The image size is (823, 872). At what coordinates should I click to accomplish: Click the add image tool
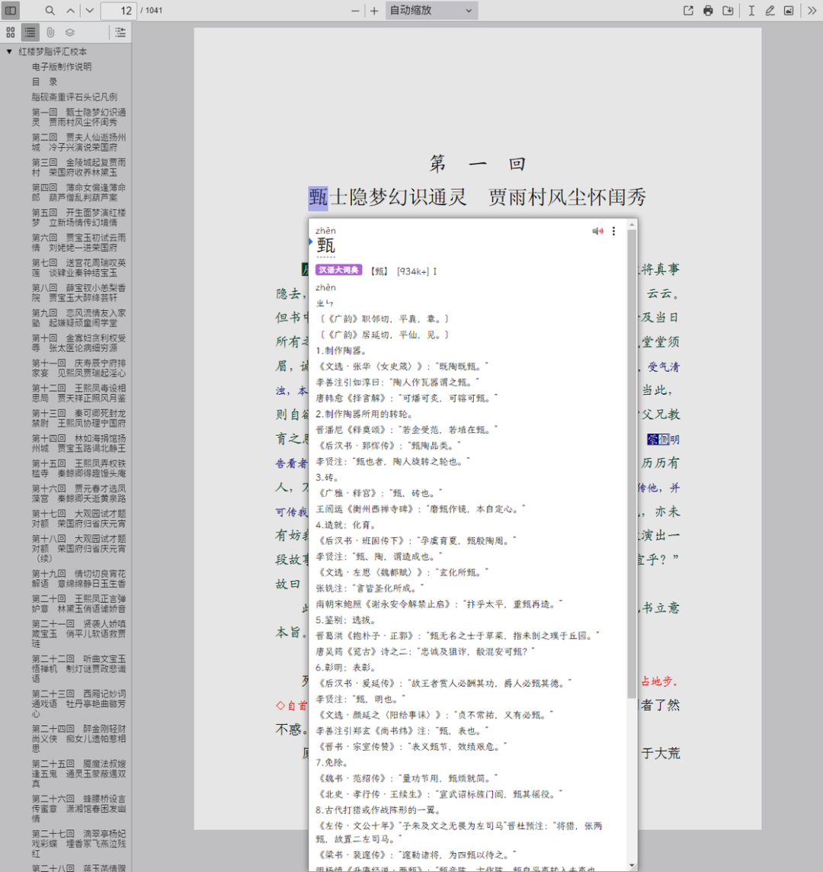pyautogui.click(x=789, y=11)
